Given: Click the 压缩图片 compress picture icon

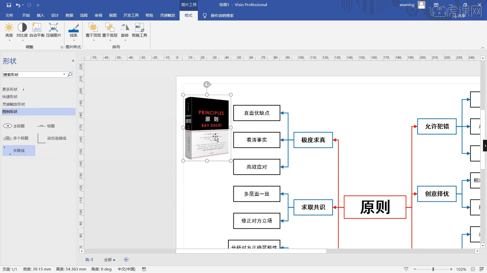Looking at the screenshot, I should click(x=54, y=30).
